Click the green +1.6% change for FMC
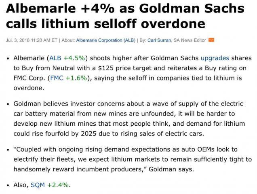Image resolution: width=257 pixels, height=194 pixels. (x=76, y=78)
